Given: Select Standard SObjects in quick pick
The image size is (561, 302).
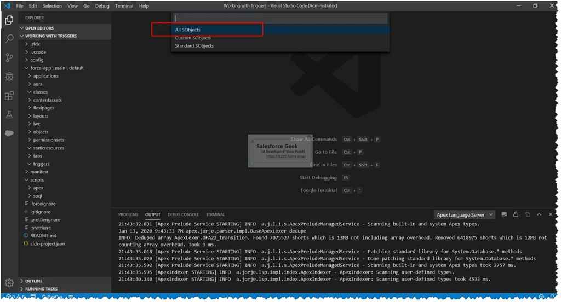Looking at the screenshot, I should tap(280, 46).
